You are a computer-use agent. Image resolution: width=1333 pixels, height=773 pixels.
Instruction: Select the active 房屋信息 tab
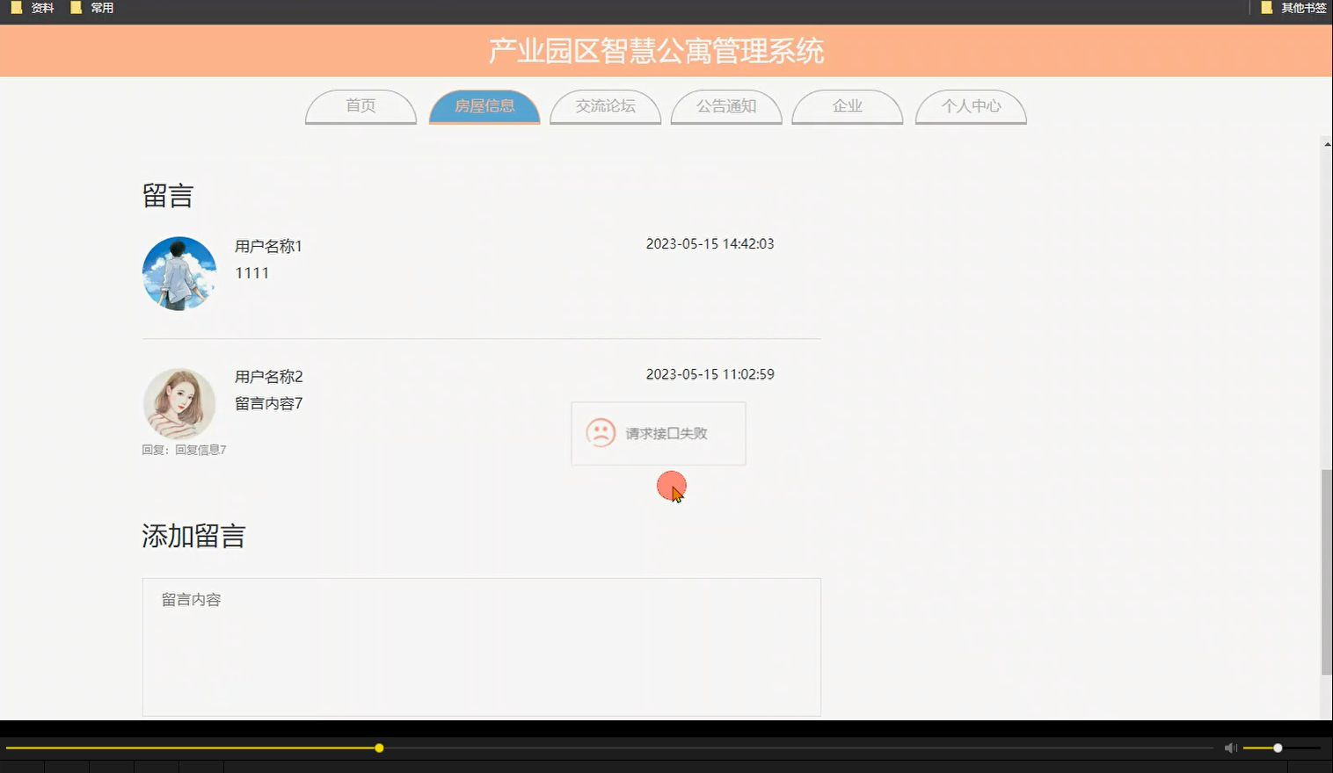484,106
